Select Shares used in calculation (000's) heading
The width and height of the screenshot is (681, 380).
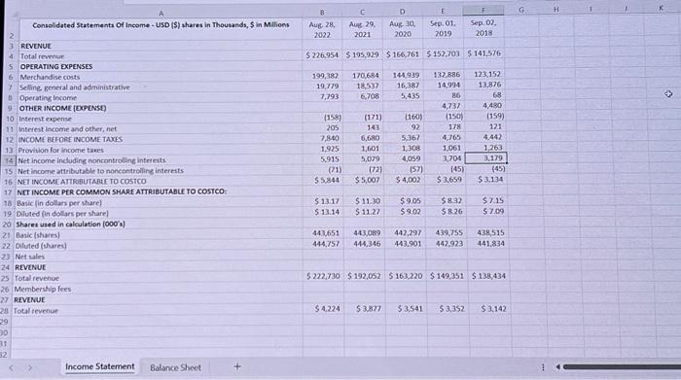(x=70, y=225)
